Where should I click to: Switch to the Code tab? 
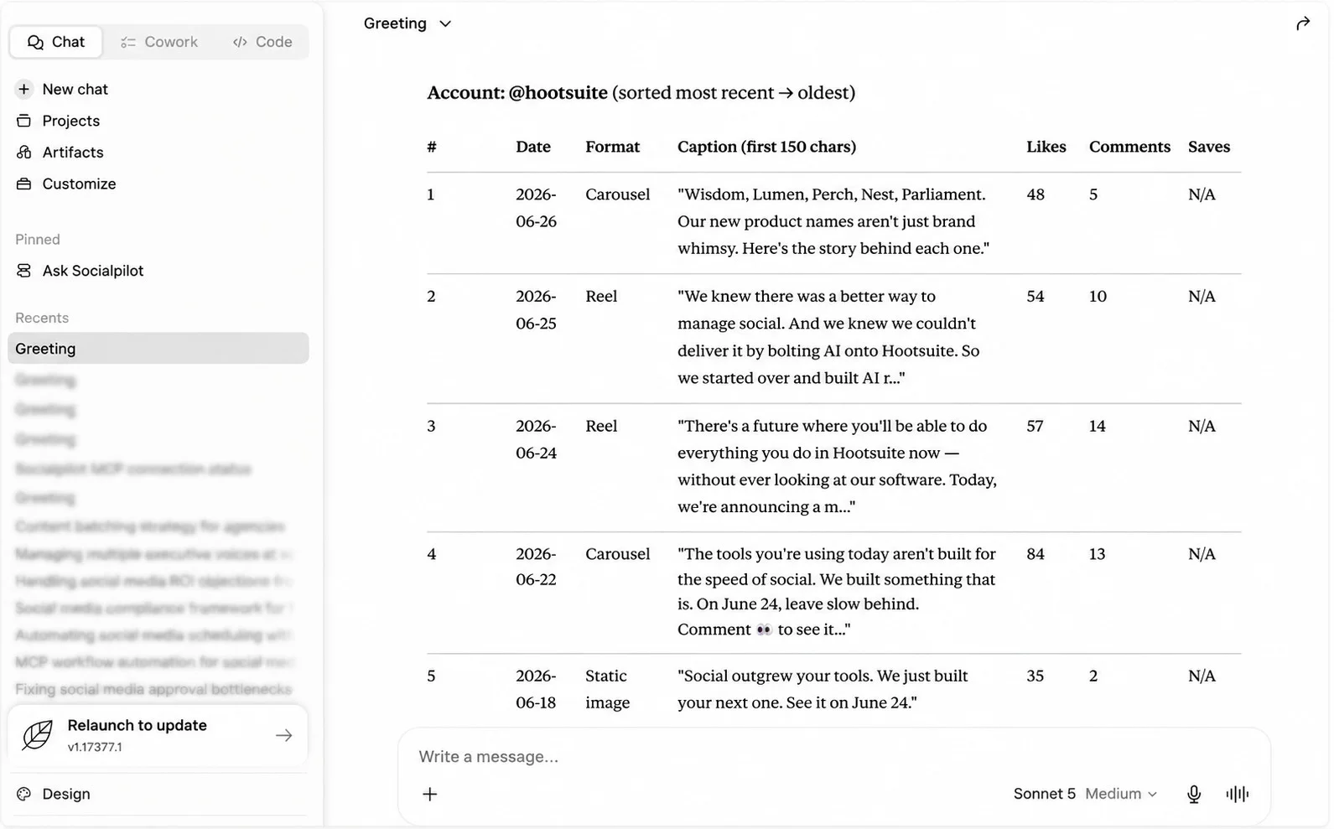point(262,42)
